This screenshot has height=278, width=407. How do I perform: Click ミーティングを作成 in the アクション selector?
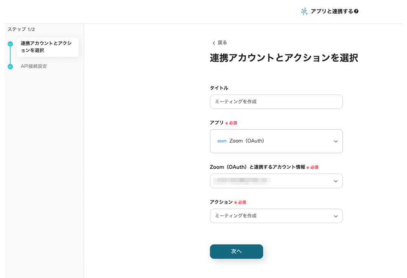(x=236, y=216)
